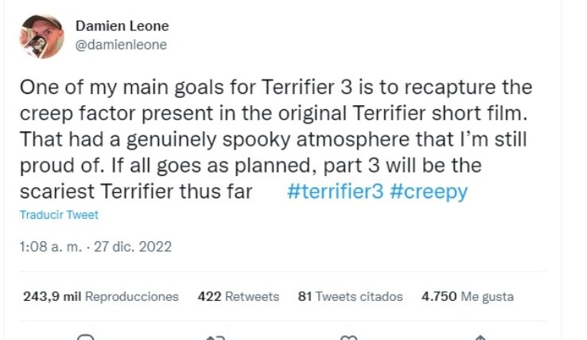Open the 81 Tweets citados list
587x340 pixels.
tap(350, 296)
